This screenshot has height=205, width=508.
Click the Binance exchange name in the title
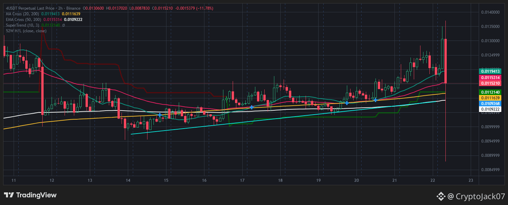73,8
